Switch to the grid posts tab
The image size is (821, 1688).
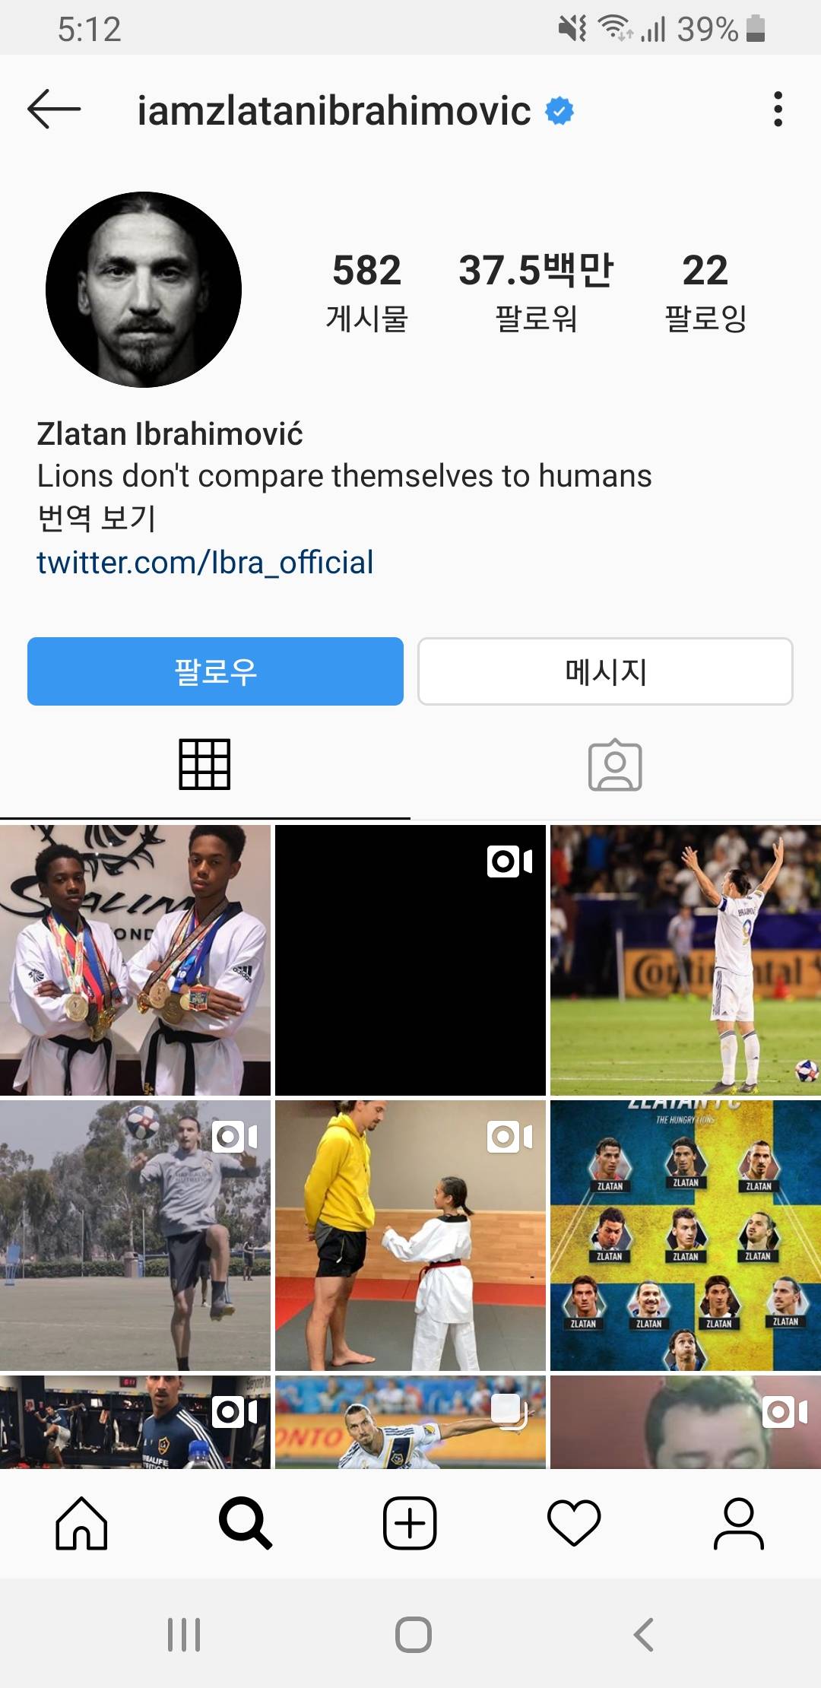(x=204, y=765)
